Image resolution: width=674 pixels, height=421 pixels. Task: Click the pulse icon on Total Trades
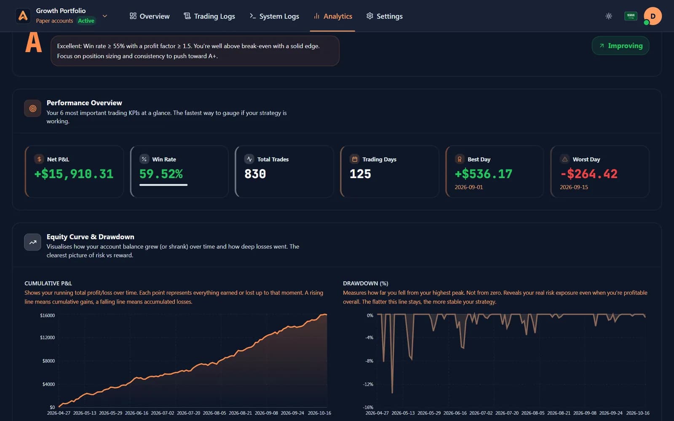click(x=249, y=159)
